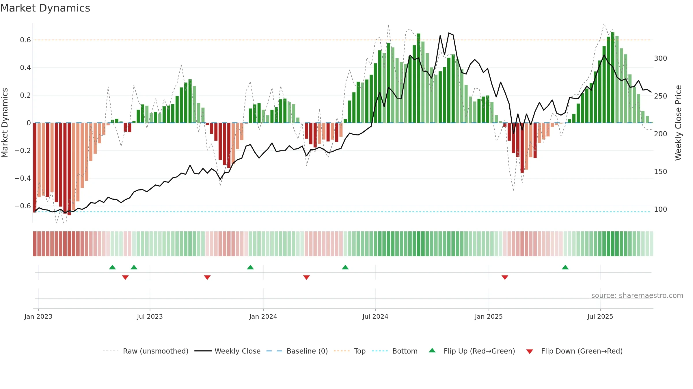This screenshot has width=693, height=389.
Task: Click the −0.6 left axis tick label
Action: (23, 206)
